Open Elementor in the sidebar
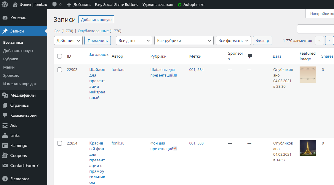 click(20, 179)
